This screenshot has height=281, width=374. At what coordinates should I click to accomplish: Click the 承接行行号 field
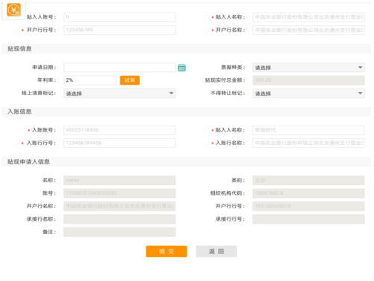[x=309, y=219]
